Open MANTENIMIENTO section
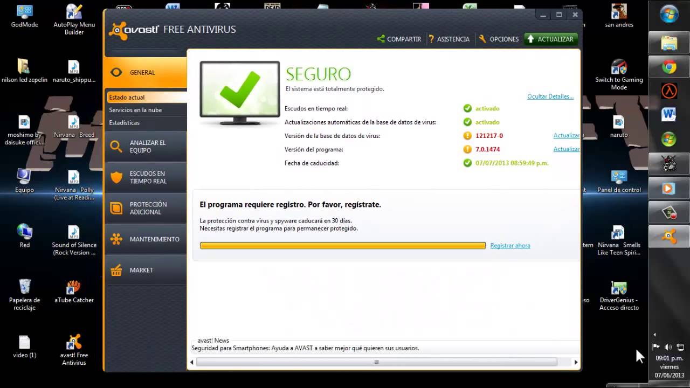 tap(146, 239)
